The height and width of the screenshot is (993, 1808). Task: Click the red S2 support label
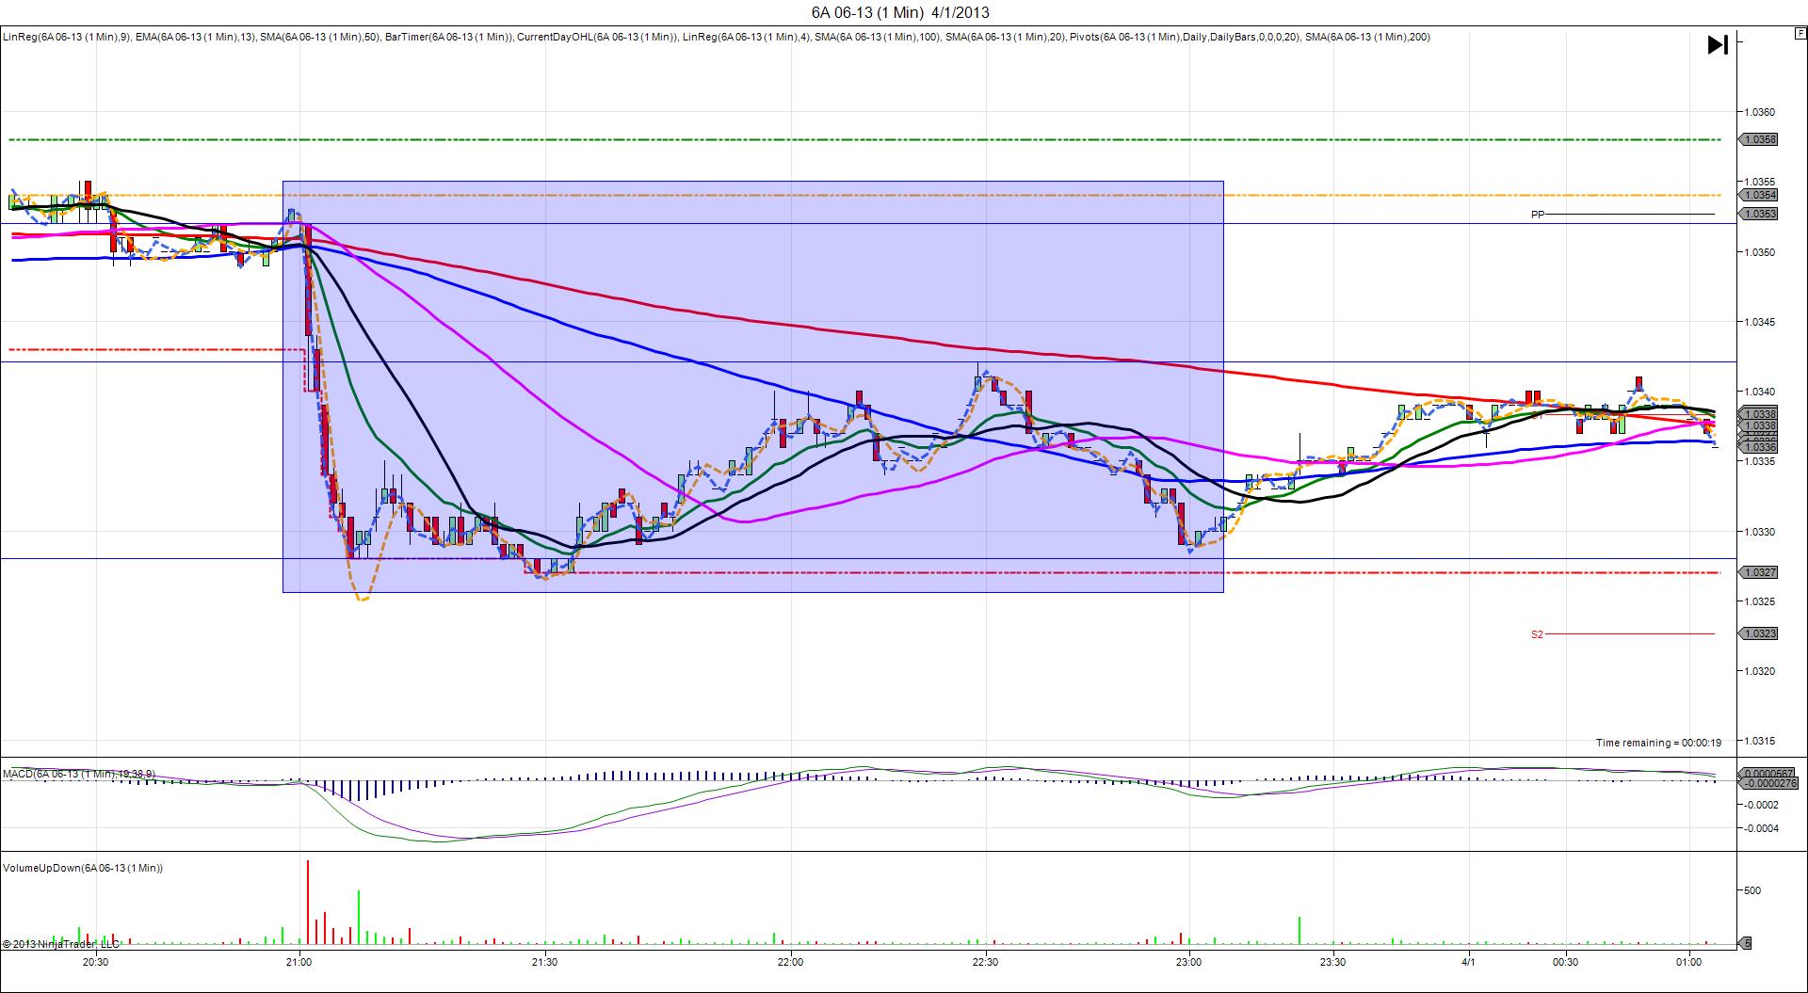[1537, 634]
